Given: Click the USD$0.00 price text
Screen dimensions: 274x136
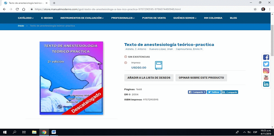Looking at the screenshot, I should click(139, 67).
